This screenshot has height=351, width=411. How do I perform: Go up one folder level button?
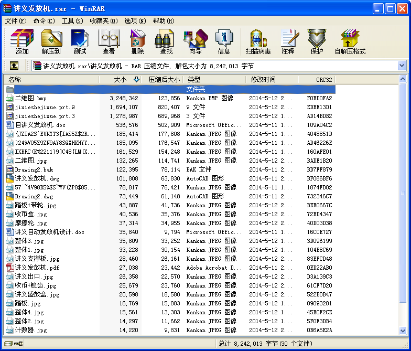pos(14,66)
